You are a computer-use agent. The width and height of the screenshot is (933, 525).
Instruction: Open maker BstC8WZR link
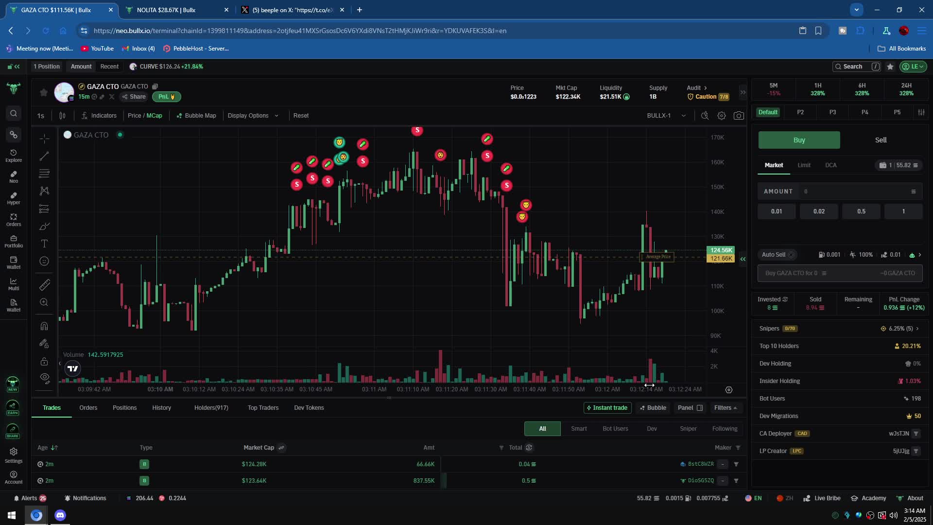click(701, 464)
